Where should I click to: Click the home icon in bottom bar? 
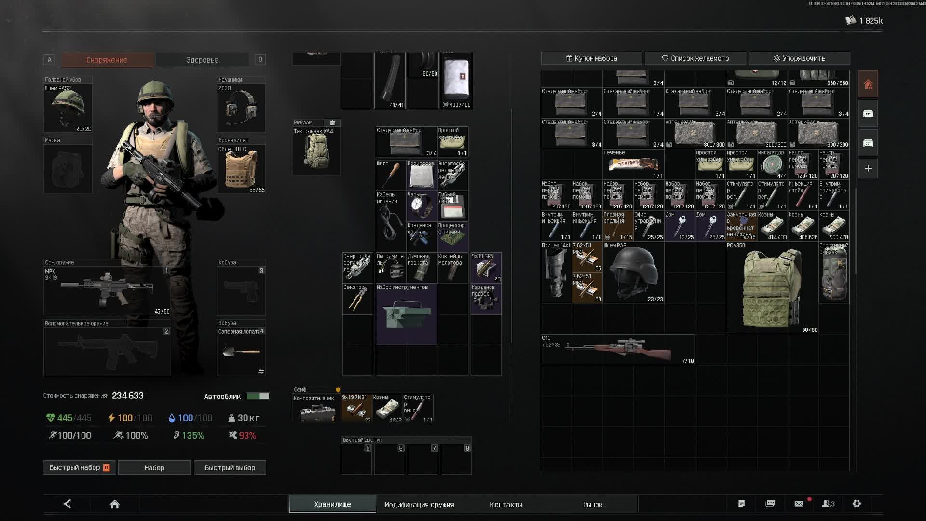(x=114, y=504)
